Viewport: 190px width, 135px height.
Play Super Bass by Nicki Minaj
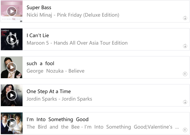click(x=12, y=12)
